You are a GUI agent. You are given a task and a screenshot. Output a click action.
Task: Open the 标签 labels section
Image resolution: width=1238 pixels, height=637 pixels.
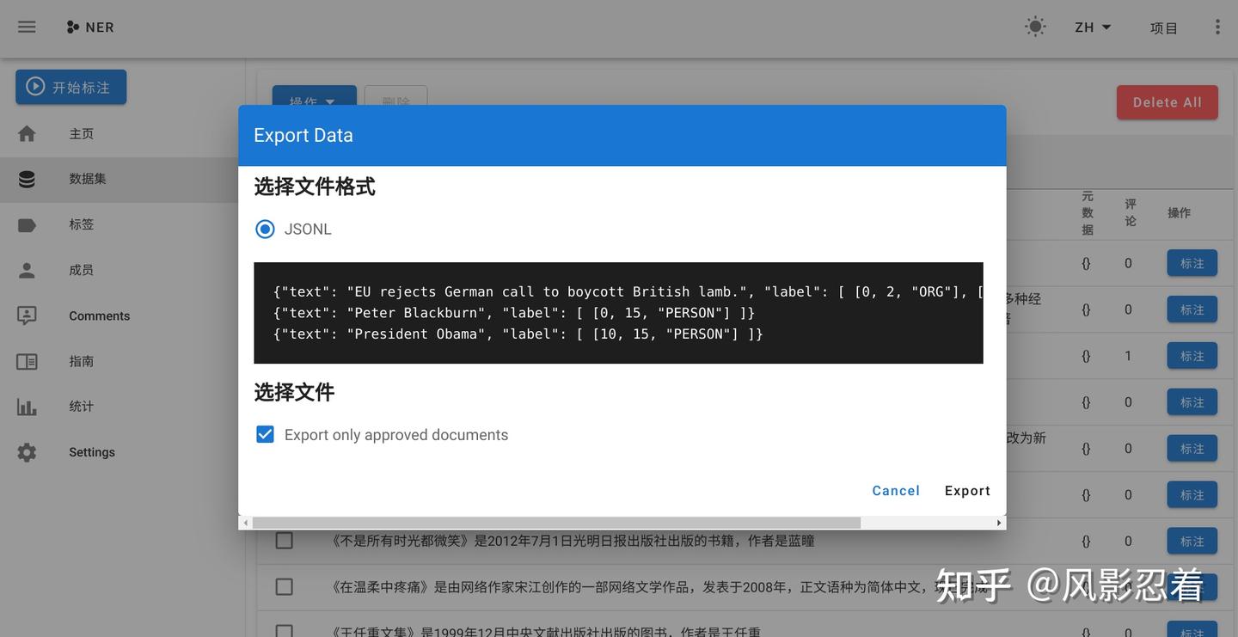[x=27, y=224]
